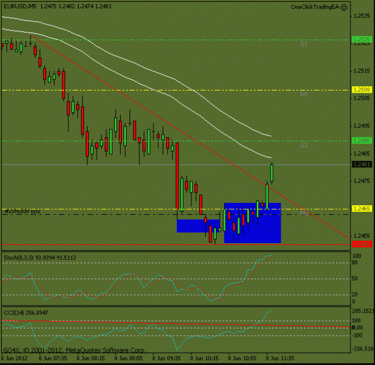Click the yellow 1.2508 price label
Screen dimensions: 375x365
coord(362,90)
